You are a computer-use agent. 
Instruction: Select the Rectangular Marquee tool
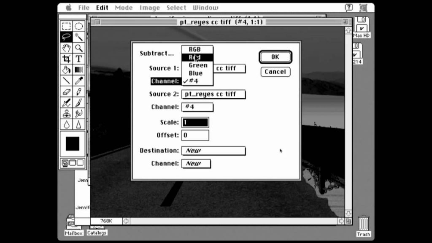(66, 26)
